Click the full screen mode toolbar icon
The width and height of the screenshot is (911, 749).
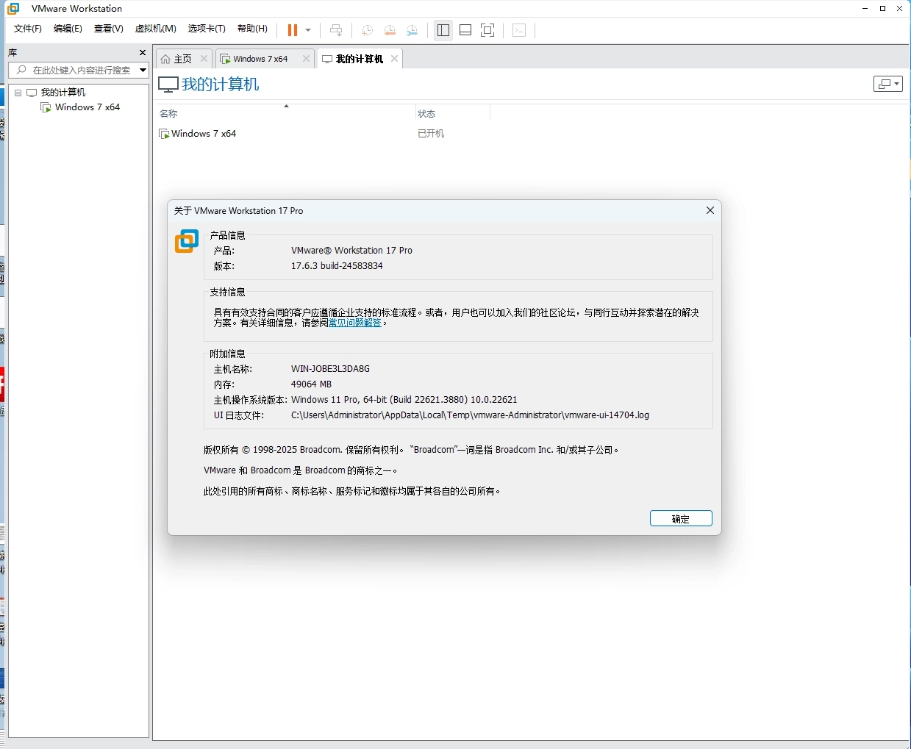tap(487, 30)
